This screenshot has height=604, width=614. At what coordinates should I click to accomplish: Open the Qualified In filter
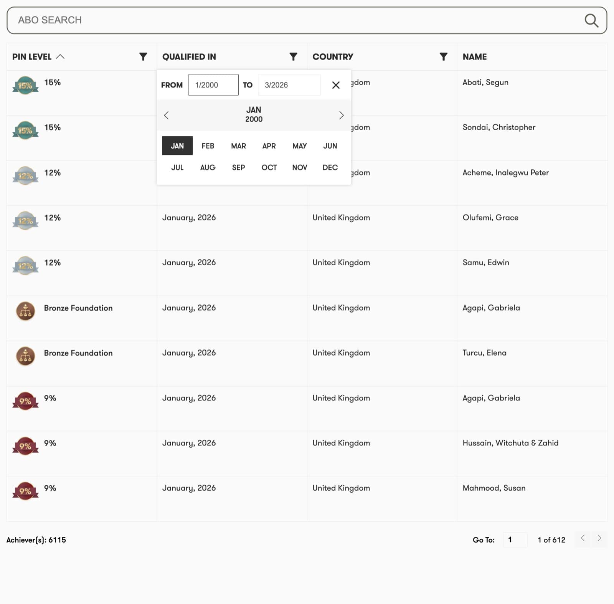pos(293,57)
